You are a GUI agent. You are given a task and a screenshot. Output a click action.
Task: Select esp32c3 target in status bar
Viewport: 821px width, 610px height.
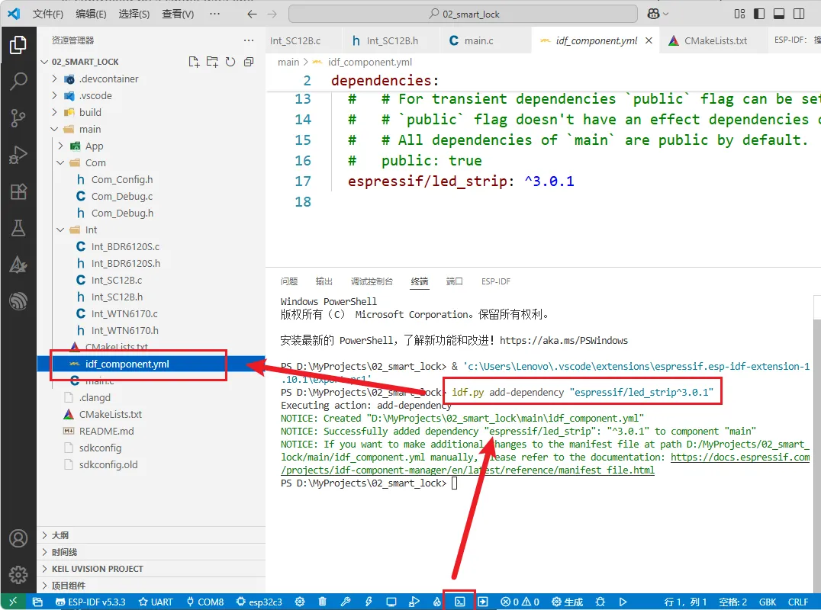coord(259,602)
